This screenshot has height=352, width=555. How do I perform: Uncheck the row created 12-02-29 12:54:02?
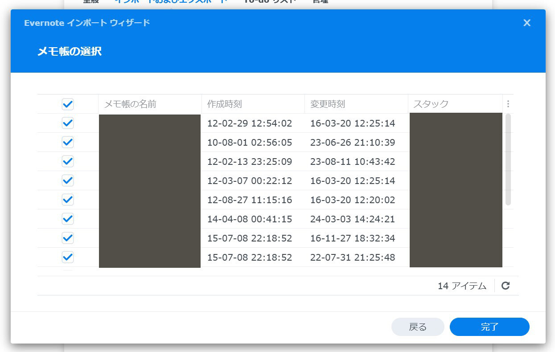click(x=68, y=123)
